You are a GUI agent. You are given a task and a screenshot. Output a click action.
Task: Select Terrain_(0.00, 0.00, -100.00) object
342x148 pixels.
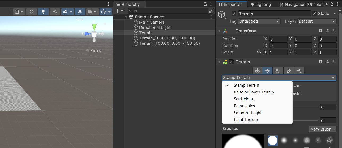(164, 38)
